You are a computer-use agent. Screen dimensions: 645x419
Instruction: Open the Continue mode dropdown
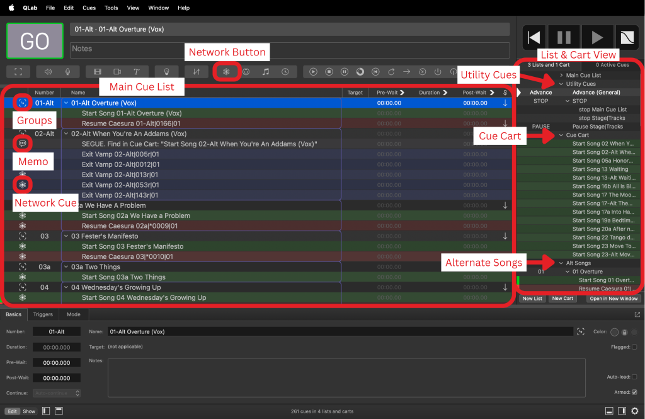[56, 393]
